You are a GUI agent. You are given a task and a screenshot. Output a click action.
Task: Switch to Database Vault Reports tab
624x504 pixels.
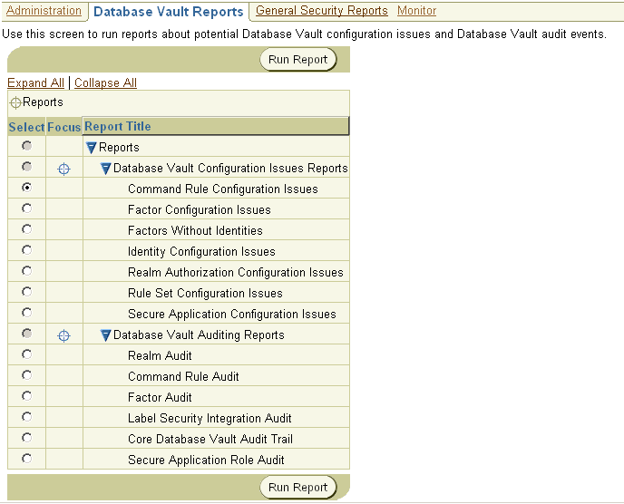click(x=169, y=12)
